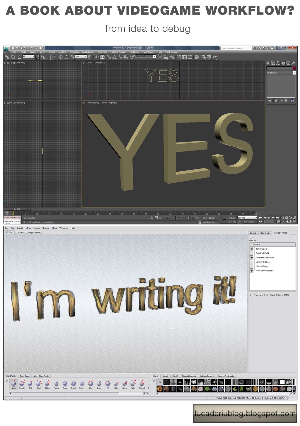The width and height of the screenshot is (300, 426).
Task: Collapse the Sculpt Tools tray arrow
Action: (6, 380)
